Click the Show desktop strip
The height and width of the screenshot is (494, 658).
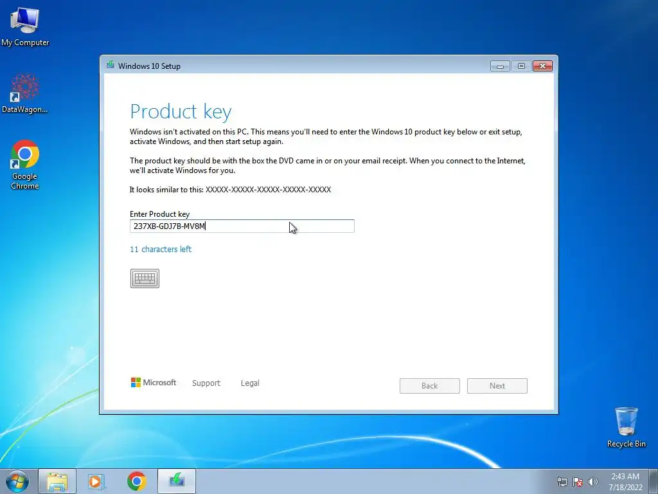[654, 481]
